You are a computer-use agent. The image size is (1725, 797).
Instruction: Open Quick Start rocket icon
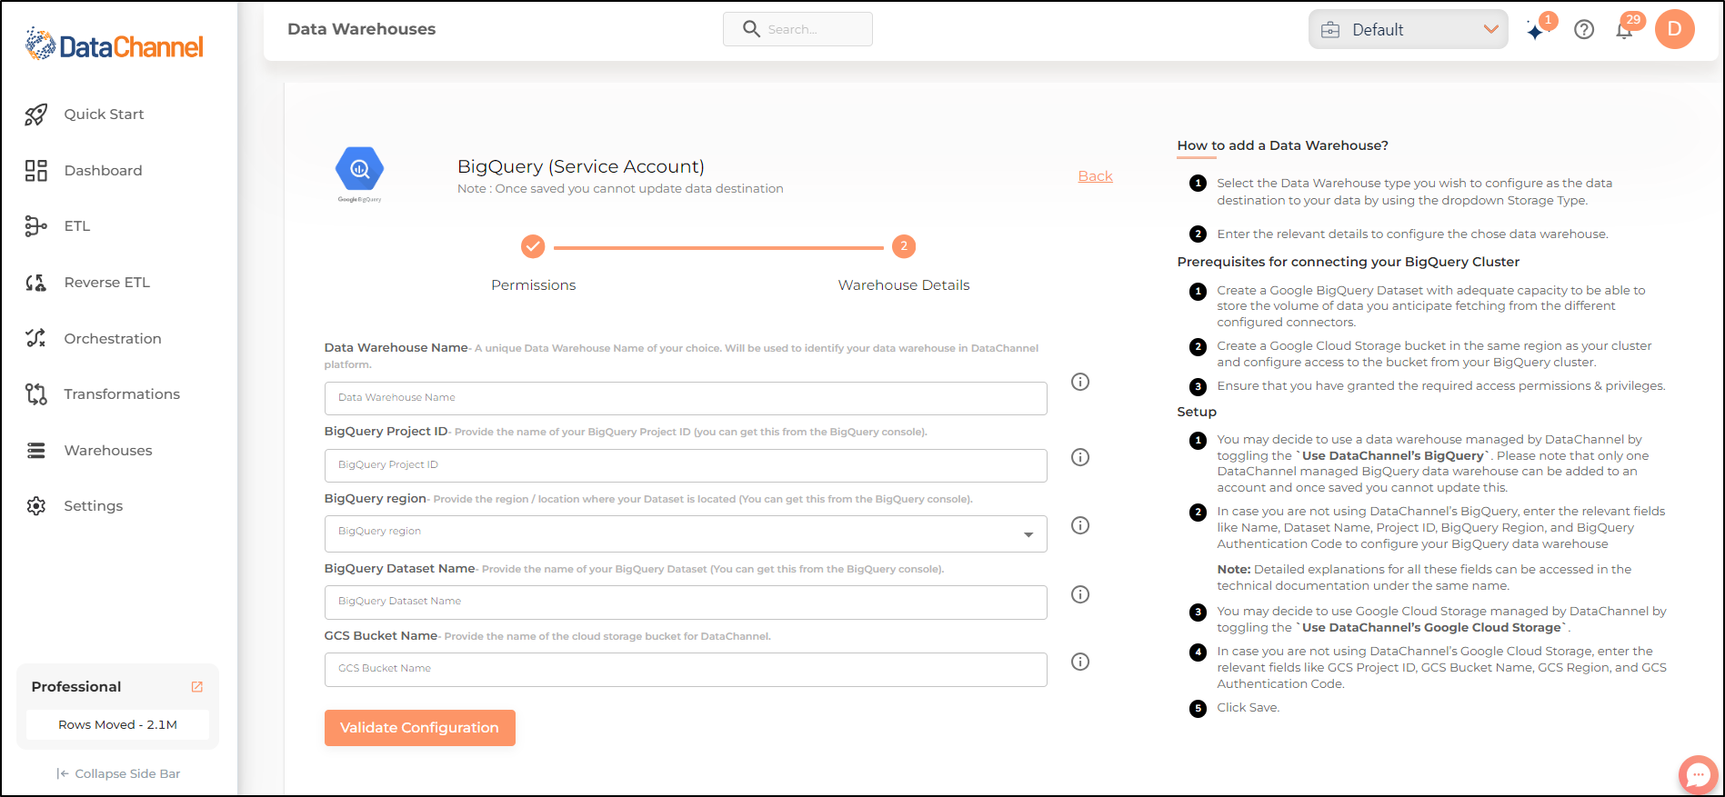tap(35, 115)
